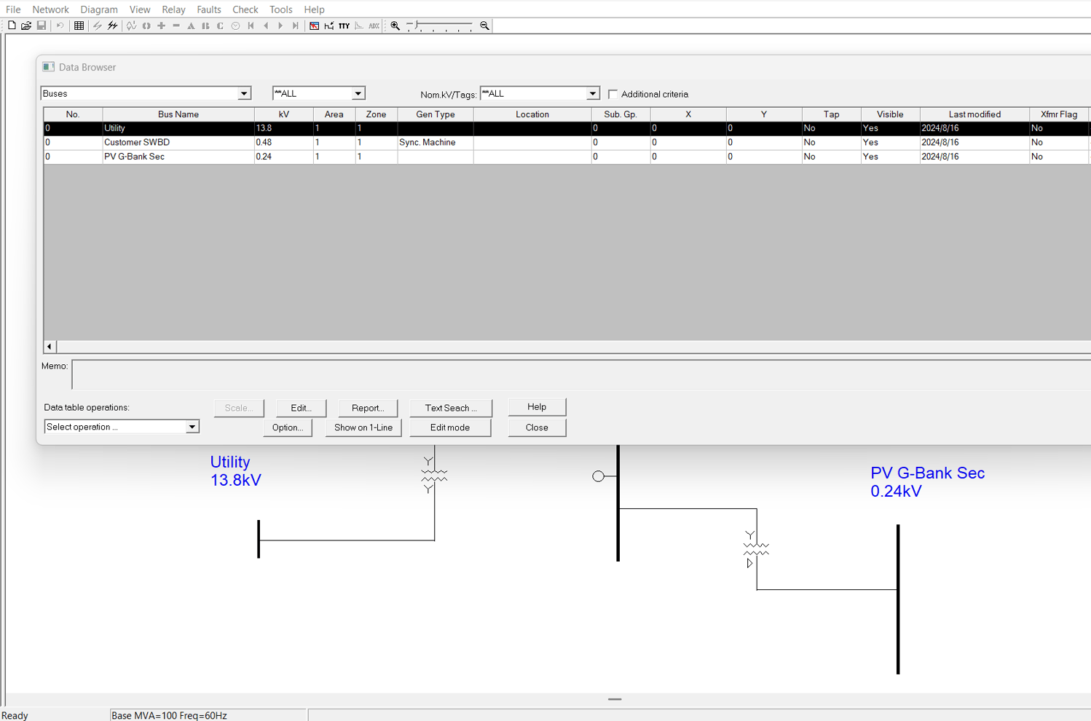Open the TTY output window icon
Viewport: 1091px width, 721px height.
point(344,25)
